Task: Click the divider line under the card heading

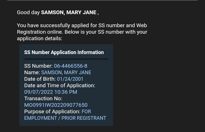Action: [66, 59]
